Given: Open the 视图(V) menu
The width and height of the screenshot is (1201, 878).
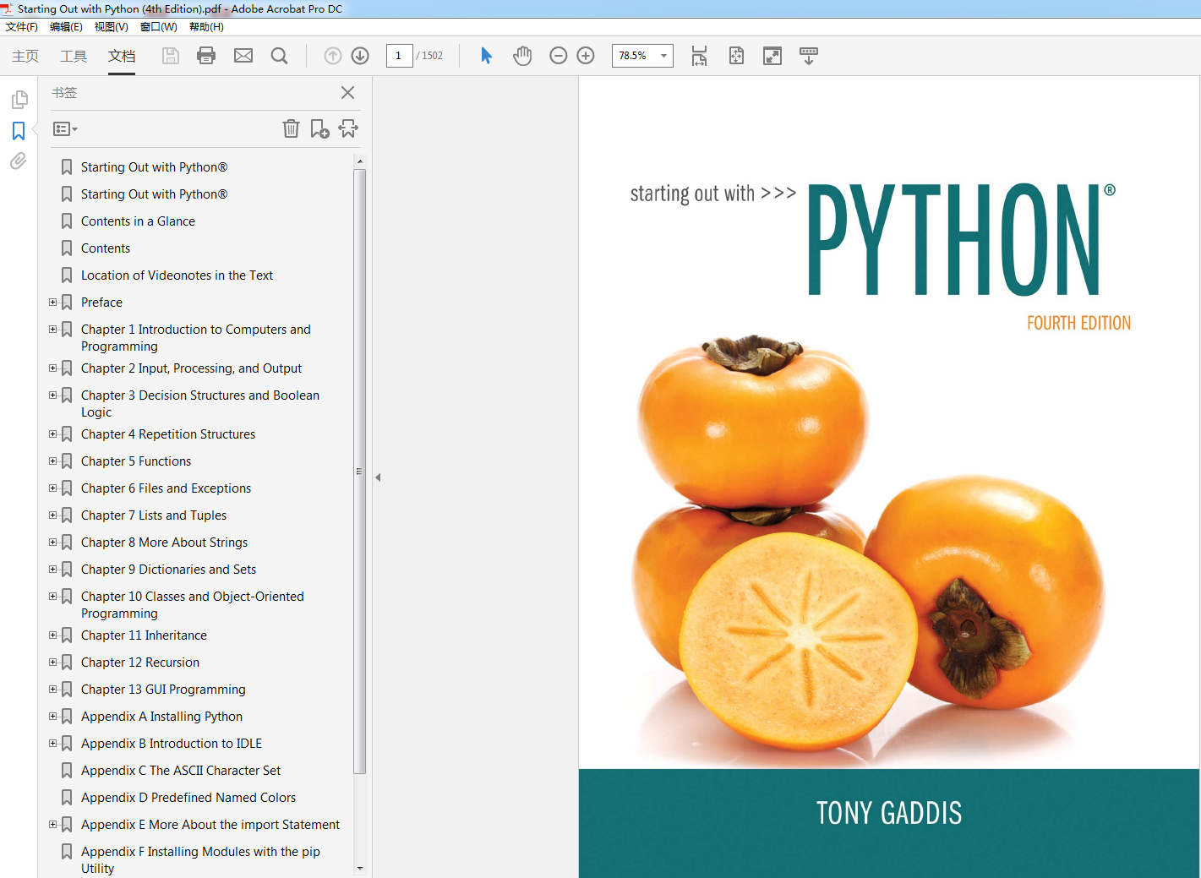Looking at the screenshot, I should pyautogui.click(x=111, y=27).
